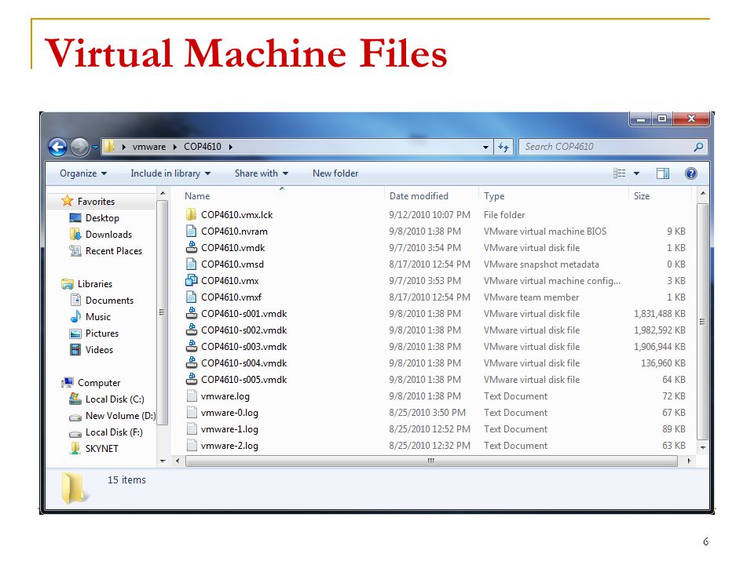The image size is (754, 565).
Task: Select COP4610 in the address path
Action: coord(203,147)
